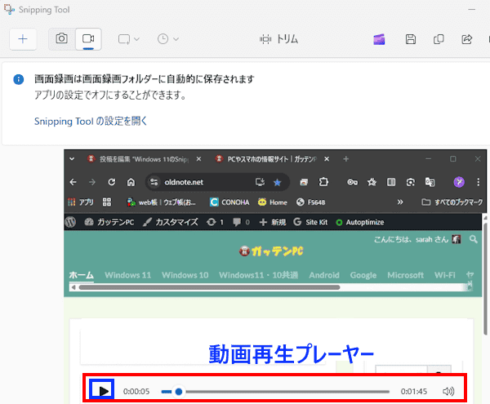Open Site Kit in admin bar
This screenshot has height=404, width=490.
coord(310,222)
